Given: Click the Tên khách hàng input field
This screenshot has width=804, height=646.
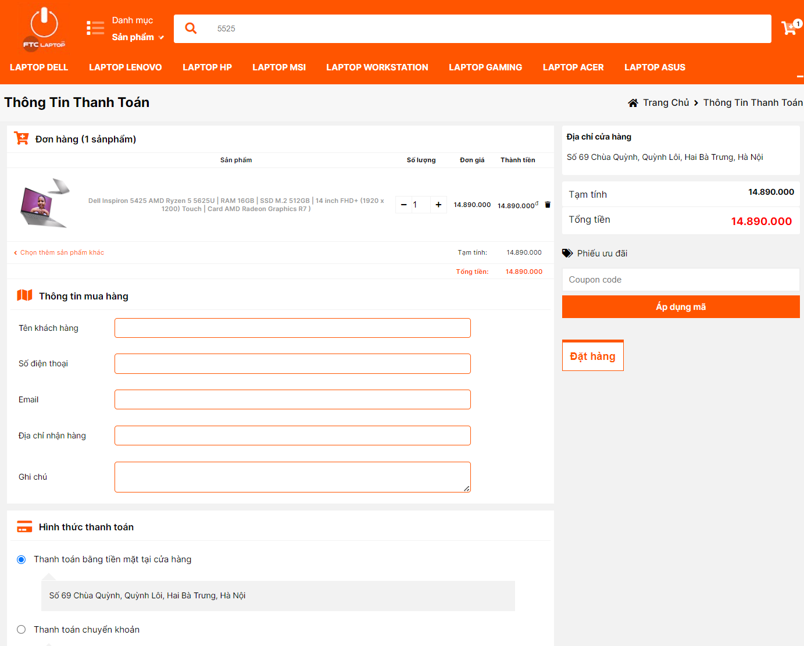Looking at the screenshot, I should tap(292, 328).
